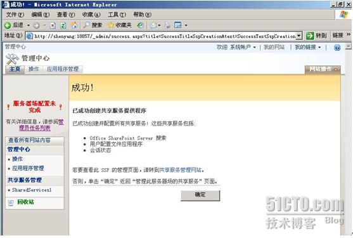This screenshot has height=238, width=353.
Task: Open the 我的链接 dropdown
Action: [308, 47]
